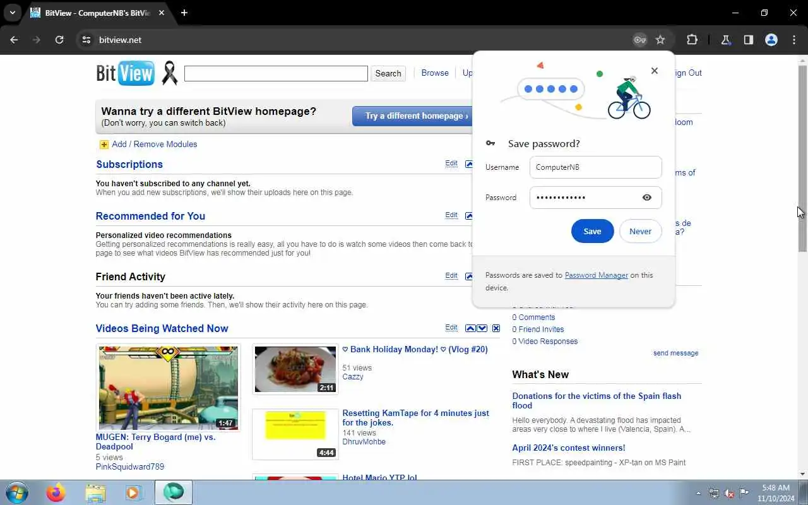Screen dimensions: 808x505
Task: Close the BitView browser tab
Action: click(x=162, y=13)
